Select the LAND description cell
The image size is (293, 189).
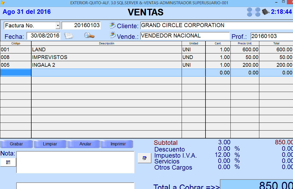[x=106, y=50]
